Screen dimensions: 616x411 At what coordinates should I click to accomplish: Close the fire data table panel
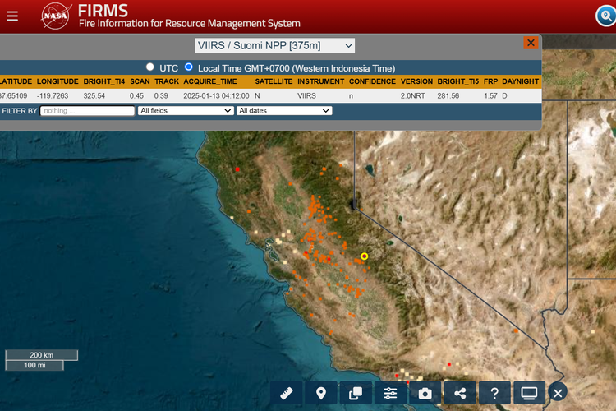[531, 43]
